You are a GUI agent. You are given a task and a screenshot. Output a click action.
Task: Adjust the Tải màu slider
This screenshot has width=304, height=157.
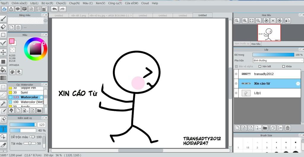coord(30,143)
